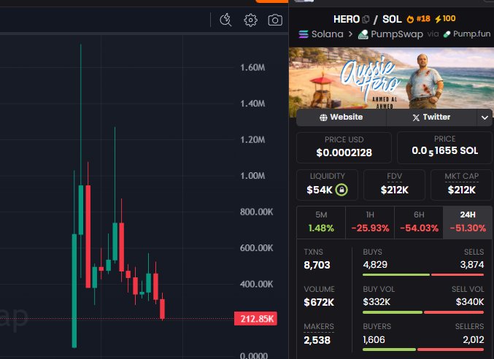Viewport: 494px width, 359px height.
Task: Click the 1.00M price axis label
Action: tap(252, 176)
